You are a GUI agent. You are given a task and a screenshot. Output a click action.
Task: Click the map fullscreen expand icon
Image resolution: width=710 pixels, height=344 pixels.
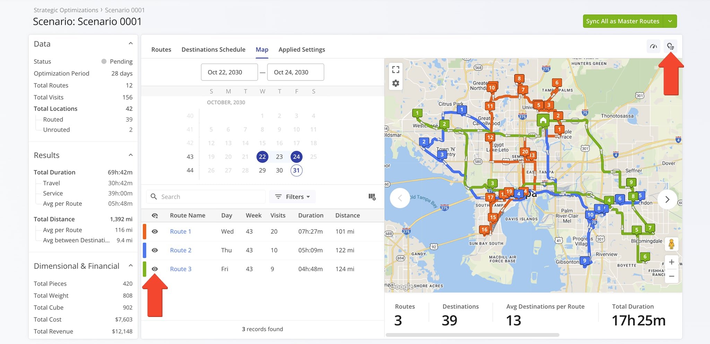[x=396, y=69]
